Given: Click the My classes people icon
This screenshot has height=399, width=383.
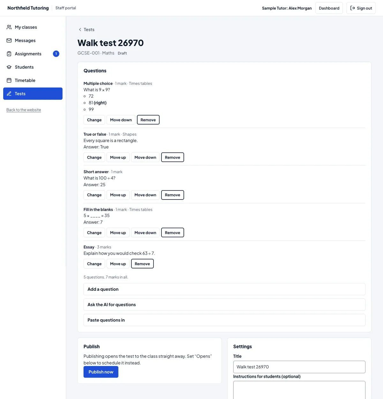Looking at the screenshot, I should pos(9,27).
